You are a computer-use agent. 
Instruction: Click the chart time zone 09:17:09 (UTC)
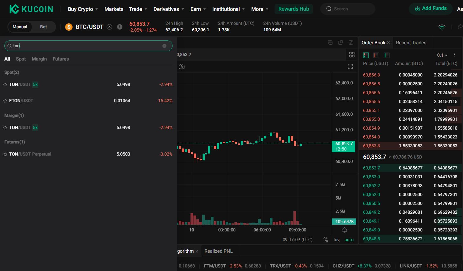[298, 240]
